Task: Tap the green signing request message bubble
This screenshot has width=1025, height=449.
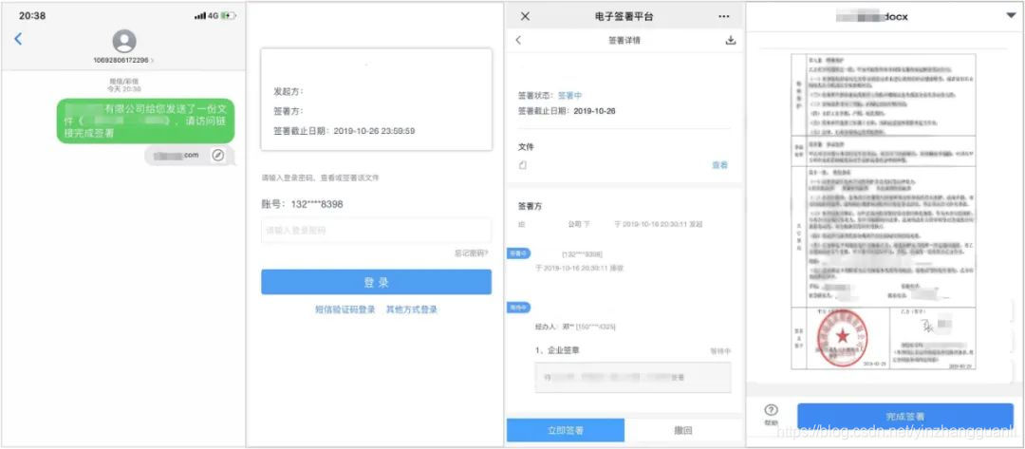Action: click(145, 121)
